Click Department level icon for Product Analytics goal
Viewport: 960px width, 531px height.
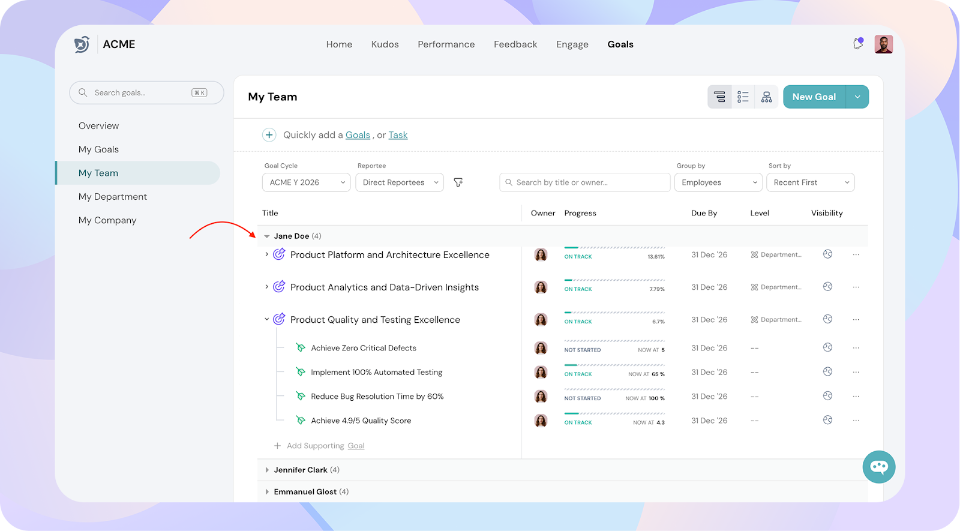click(x=754, y=287)
